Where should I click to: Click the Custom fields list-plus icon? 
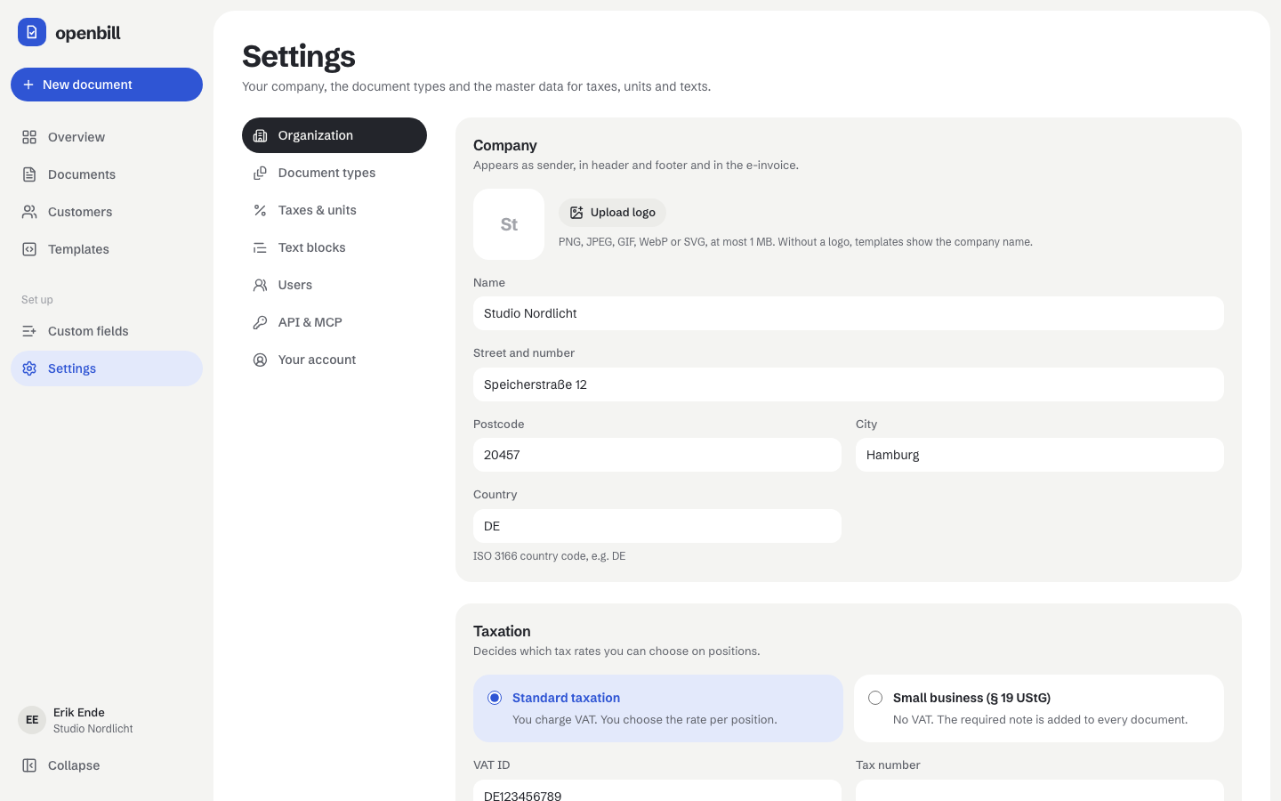pyautogui.click(x=29, y=331)
